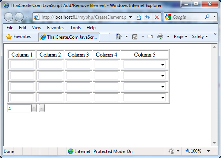Expand the Print options dropdown arrow
The height and width of the screenshot is (158, 221).
tap(168, 36)
